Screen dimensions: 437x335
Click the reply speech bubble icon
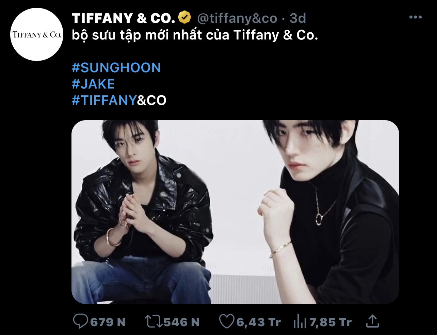pos(81,321)
